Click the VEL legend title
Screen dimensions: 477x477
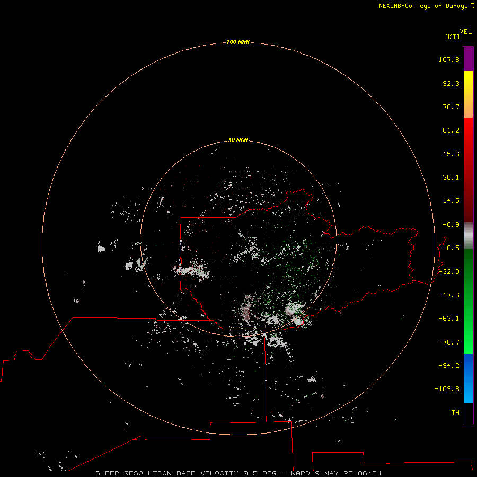pyautogui.click(x=465, y=32)
